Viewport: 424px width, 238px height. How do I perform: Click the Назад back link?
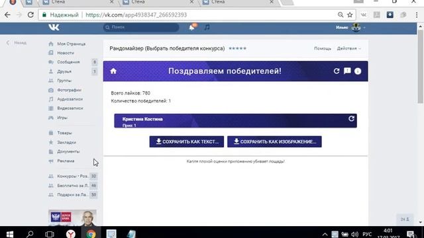click(x=16, y=42)
